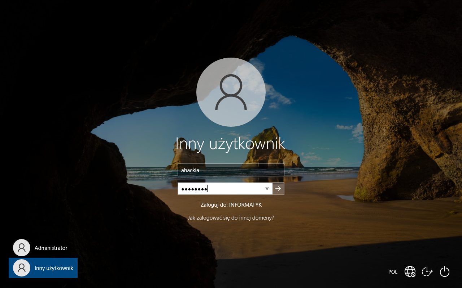The width and height of the screenshot is (462, 288).
Task: Choose the Administrator account name label
Action: (x=51, y=248)
